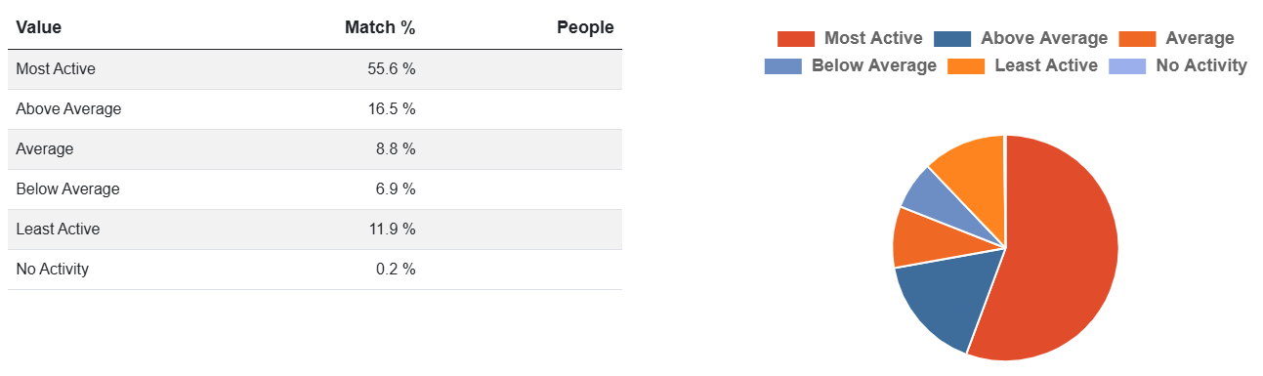The height and width of the screenshot is (376, 1263).
Task: Click the Above Average table row
Action: [315, 109]
